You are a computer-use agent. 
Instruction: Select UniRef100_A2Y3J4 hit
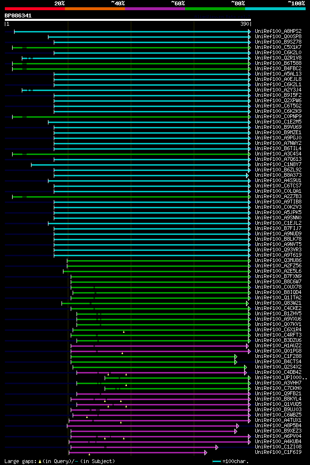tap(278, 90)
